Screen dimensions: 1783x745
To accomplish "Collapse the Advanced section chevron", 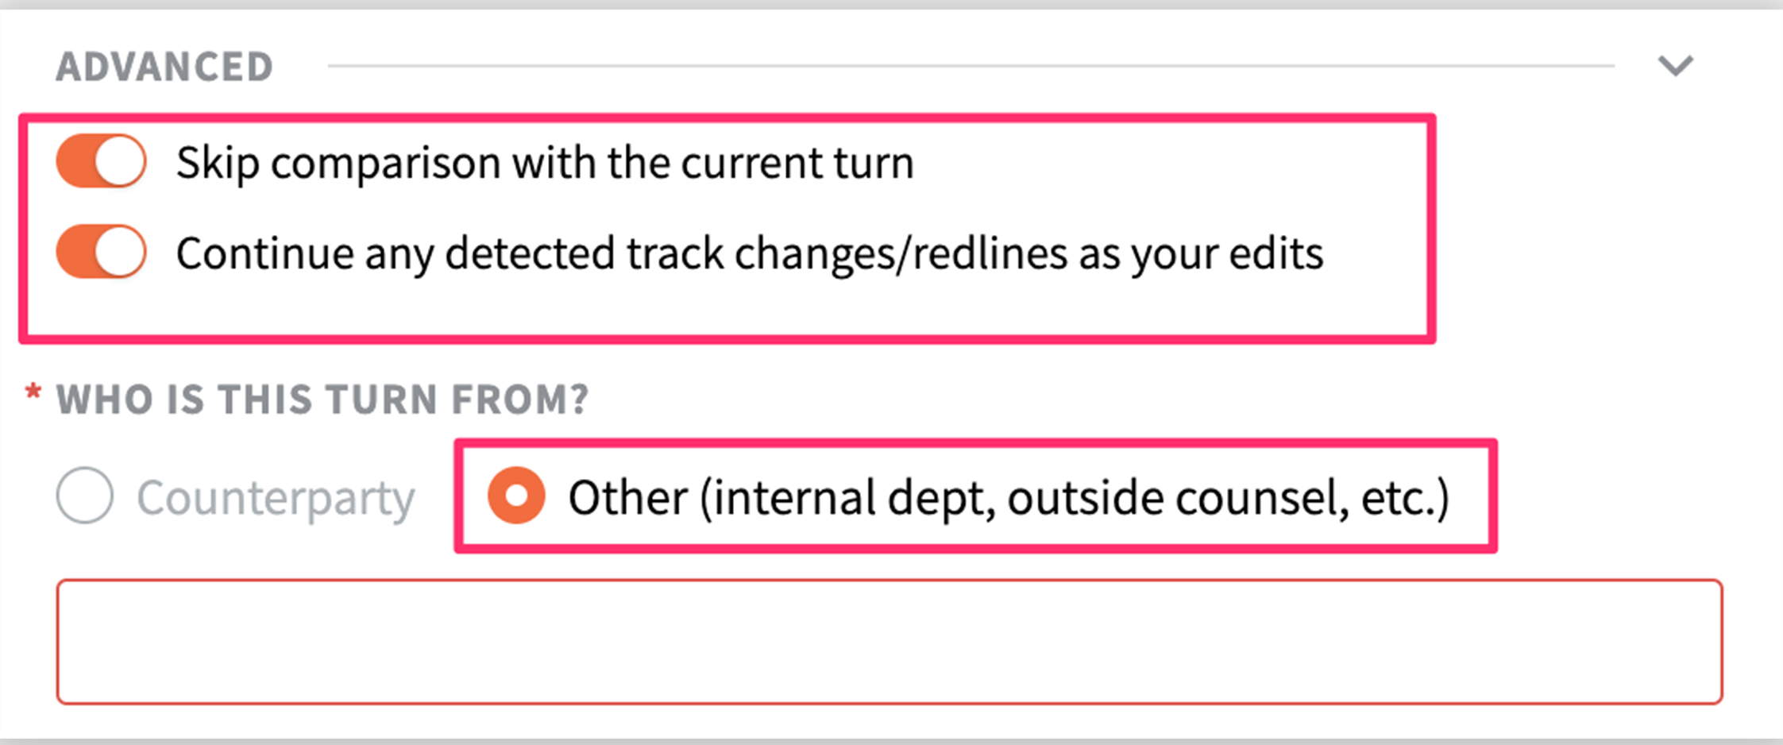I will click(x=1676, y=65).
